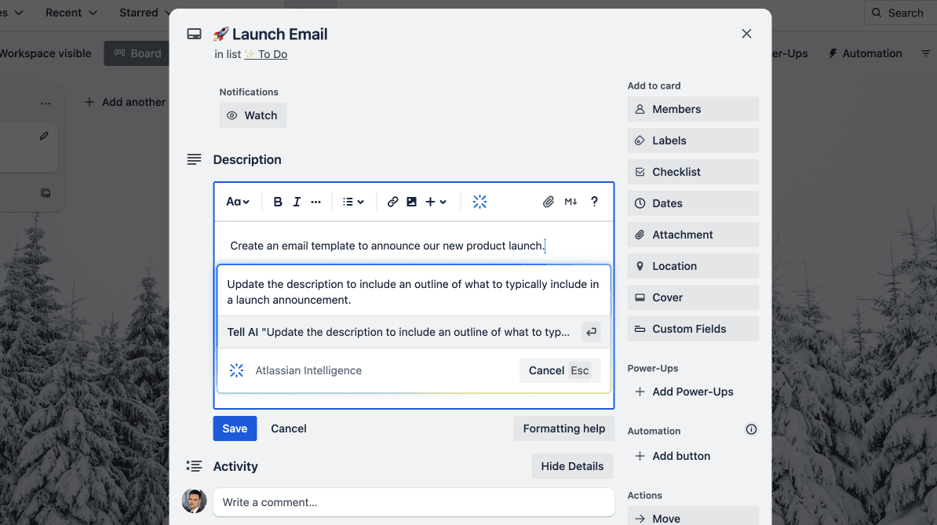The height and width of the screenshot is (525, 937).
Task: Insert a link using the link icon
Action: click(x=392, y=202)
